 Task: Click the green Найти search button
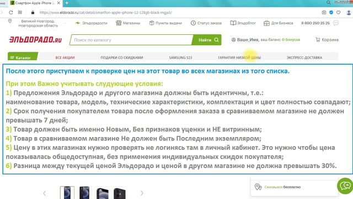207,40
